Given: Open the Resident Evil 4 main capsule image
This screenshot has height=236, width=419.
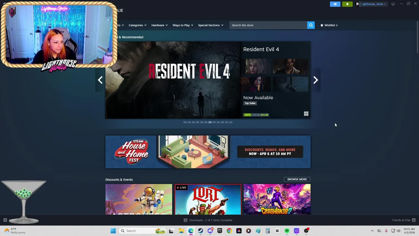Looking at the screenshot, I should pos(173,80).
